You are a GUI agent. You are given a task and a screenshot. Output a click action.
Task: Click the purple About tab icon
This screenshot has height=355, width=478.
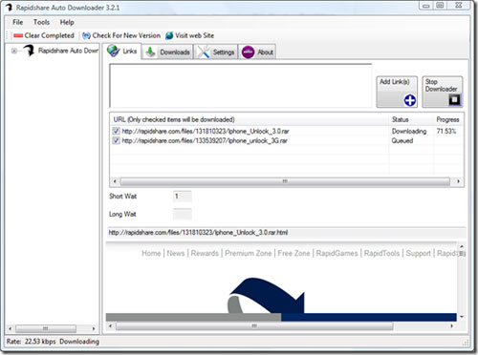248,52
